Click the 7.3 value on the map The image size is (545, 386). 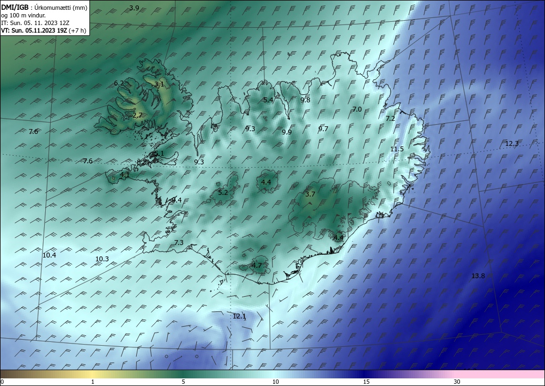click(179, 243)
